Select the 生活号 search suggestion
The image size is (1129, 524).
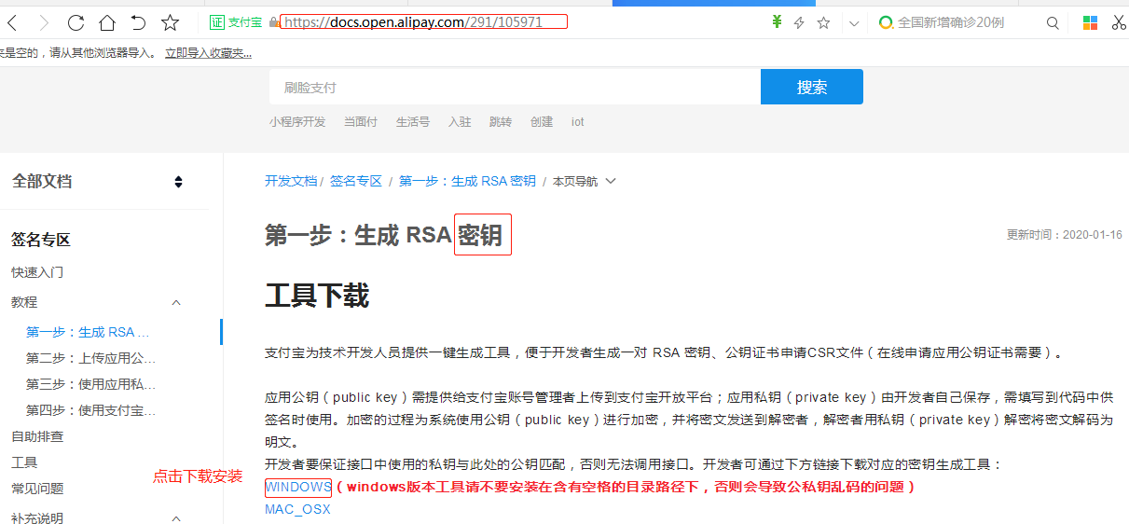[413, 122]
